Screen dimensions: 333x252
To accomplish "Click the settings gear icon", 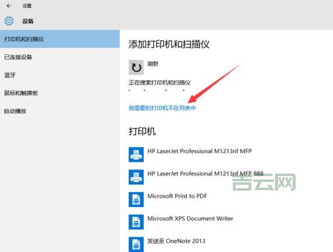I will [x=9, y=21].
